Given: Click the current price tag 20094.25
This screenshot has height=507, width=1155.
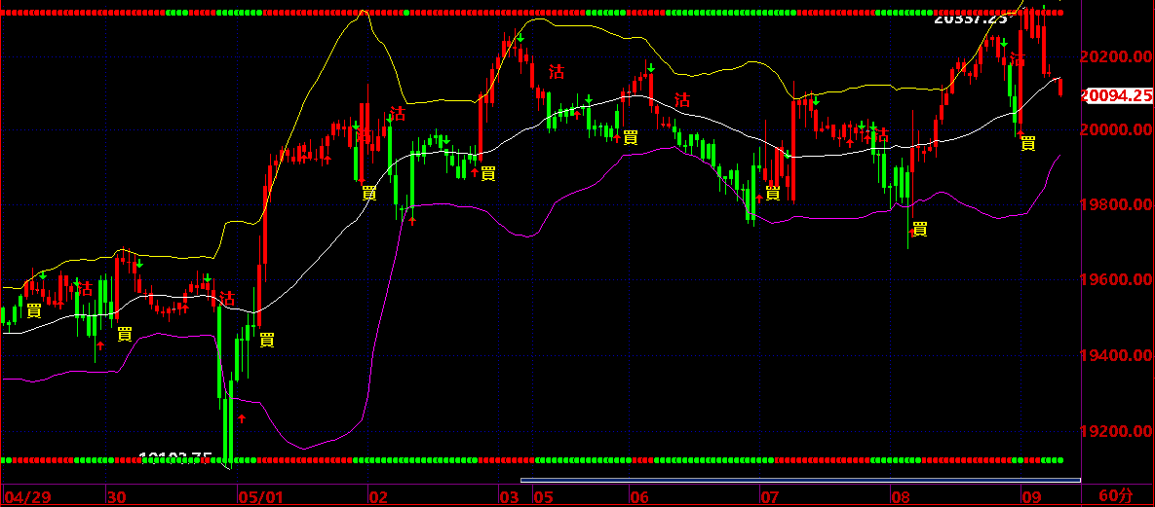Looking at the screenshot, I should point(1115,95).
